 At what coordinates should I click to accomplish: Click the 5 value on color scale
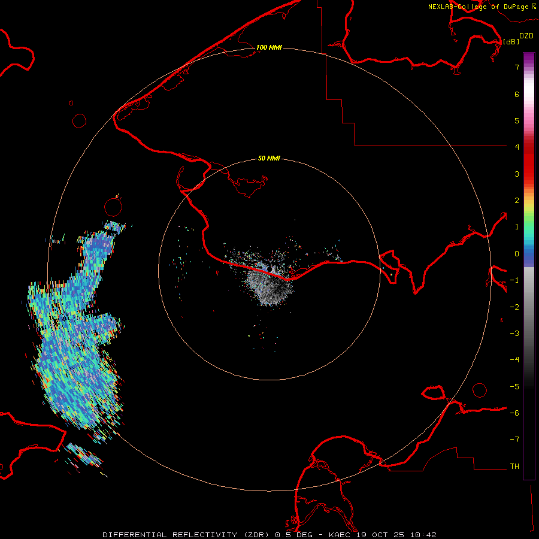[517, 120]
